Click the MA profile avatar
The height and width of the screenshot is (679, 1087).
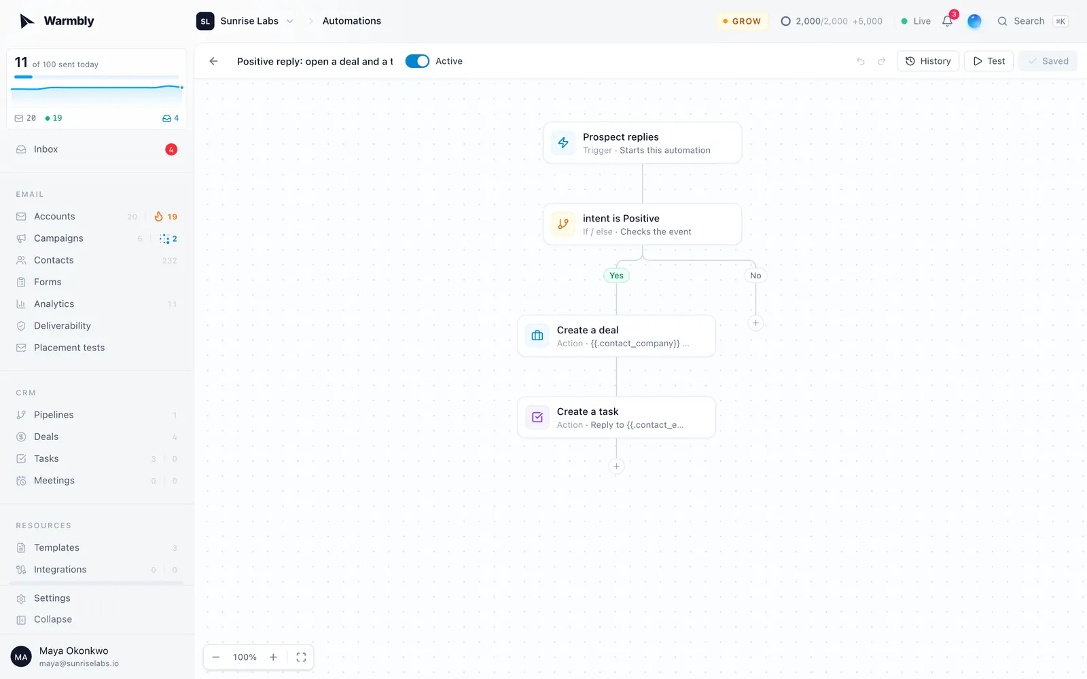[21, 657]
